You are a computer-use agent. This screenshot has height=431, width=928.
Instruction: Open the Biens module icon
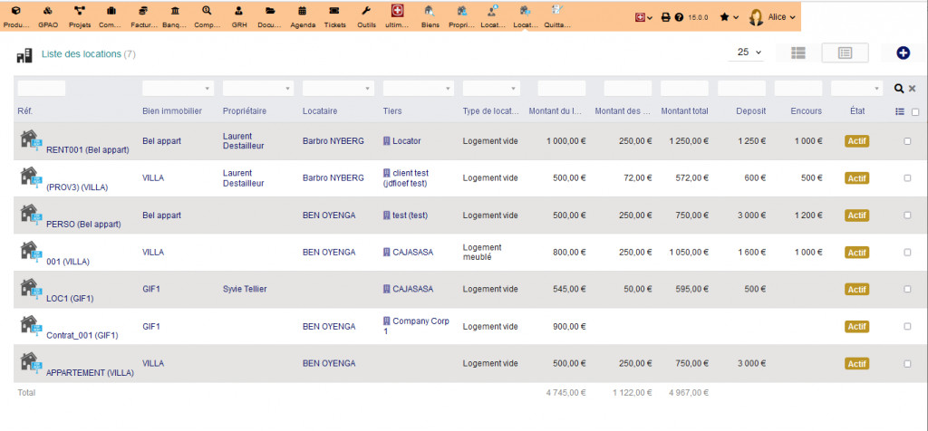[x=430, y=15]
